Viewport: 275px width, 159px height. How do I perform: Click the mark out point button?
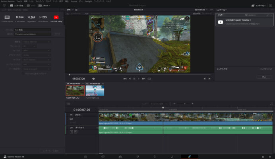pos(209,79)
